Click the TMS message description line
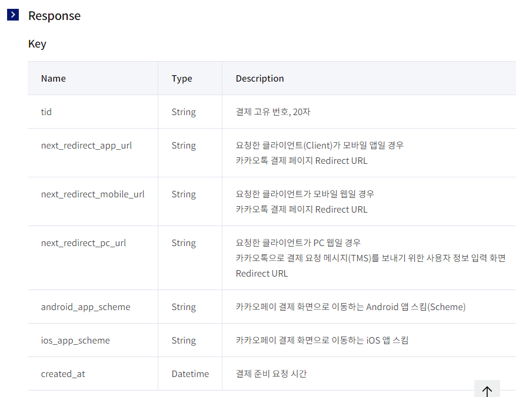This screenshot has width=516, height=397. point(371,258)
